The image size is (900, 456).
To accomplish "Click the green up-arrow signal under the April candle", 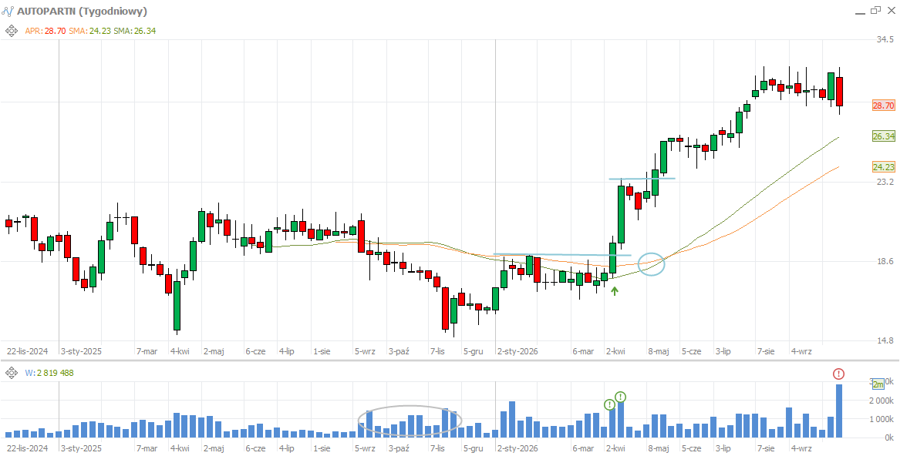I will (x=615, y=291).
